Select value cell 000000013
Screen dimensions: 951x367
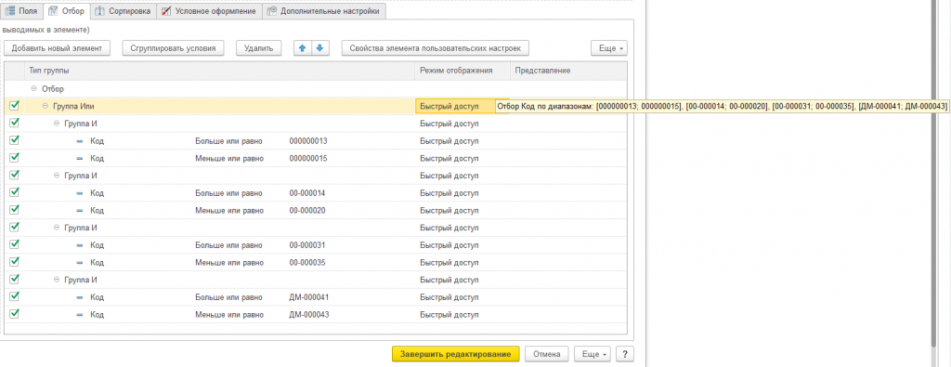point(308,141)
